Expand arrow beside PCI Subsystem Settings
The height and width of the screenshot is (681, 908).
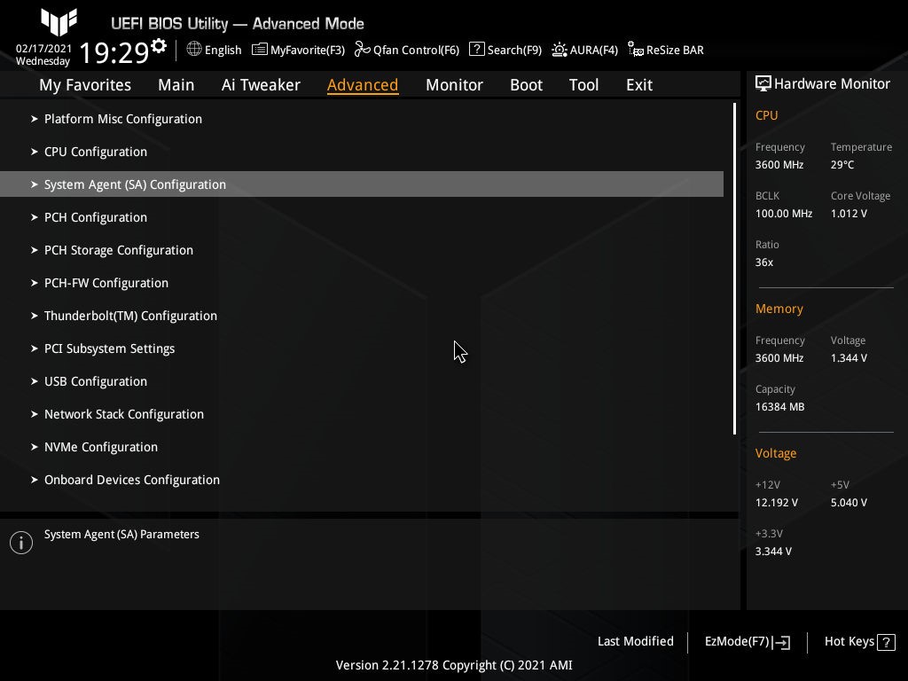[35, 348]
